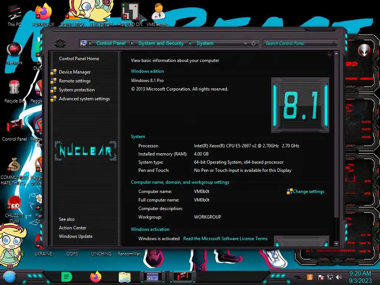Click the volume icon in system tray
380x285 pixels.
click(339, 277)
